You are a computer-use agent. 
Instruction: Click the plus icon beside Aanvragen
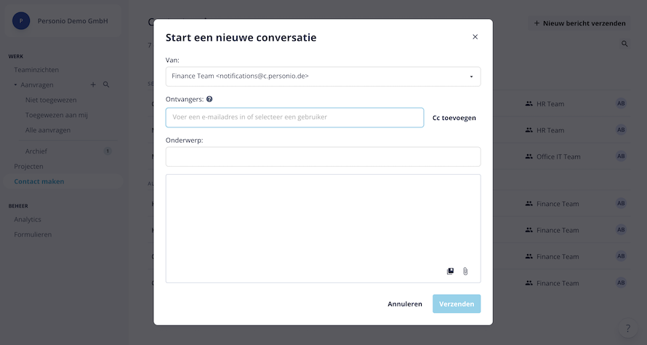point(93,85)
